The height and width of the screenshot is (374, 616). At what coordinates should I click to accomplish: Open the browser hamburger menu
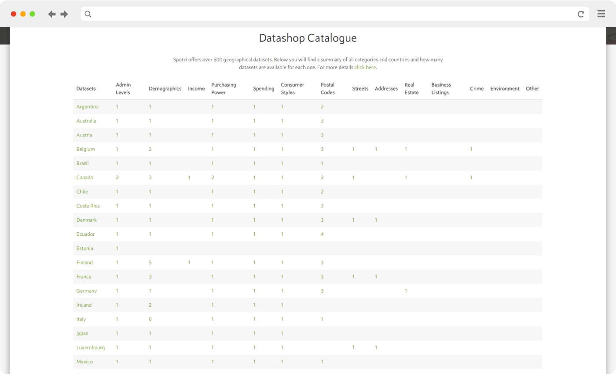point(601,14)
